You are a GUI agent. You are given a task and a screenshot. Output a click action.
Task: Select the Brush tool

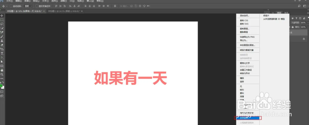[2, 37]
